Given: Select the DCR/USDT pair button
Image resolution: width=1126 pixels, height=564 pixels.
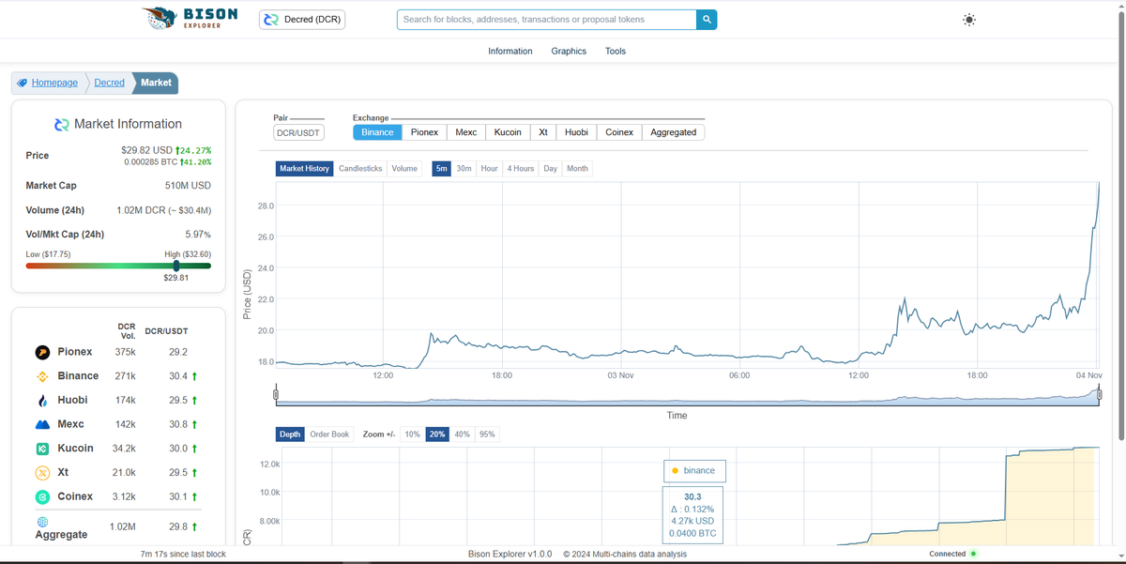Looking at the screenshot, I should click(299, 132).
